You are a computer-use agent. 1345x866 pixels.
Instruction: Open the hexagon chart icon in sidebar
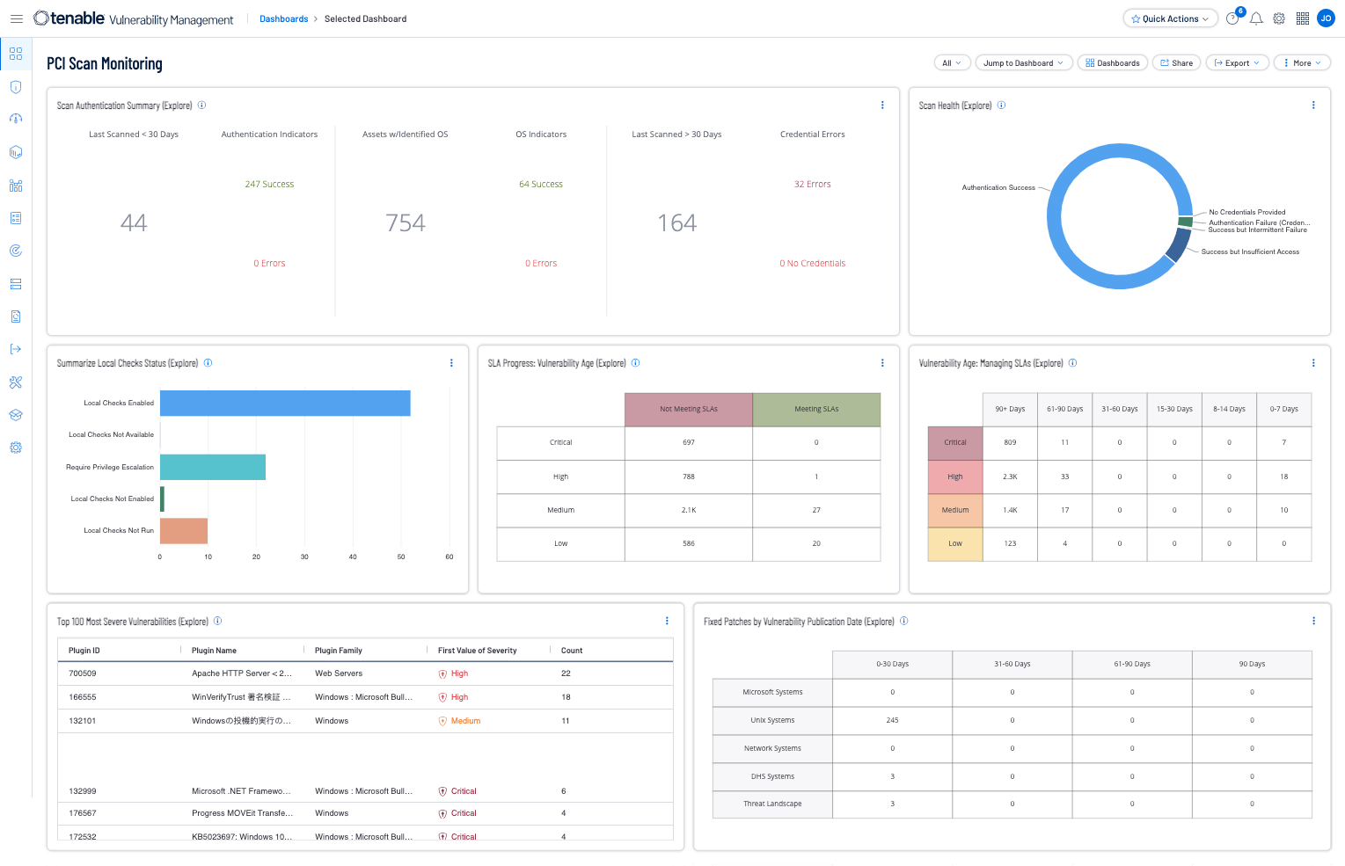(16, 152)
